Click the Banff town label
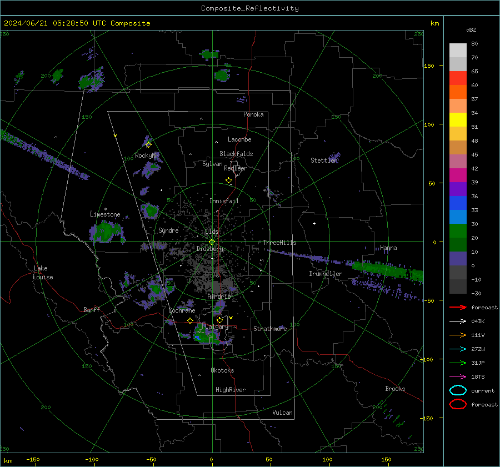Screen dimensions: 500x467 (92, 309)
